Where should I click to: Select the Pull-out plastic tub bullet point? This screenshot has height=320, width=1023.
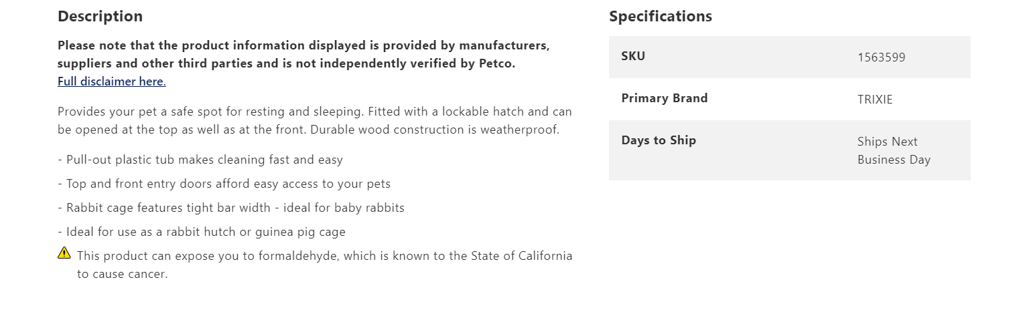coord(200,160)
